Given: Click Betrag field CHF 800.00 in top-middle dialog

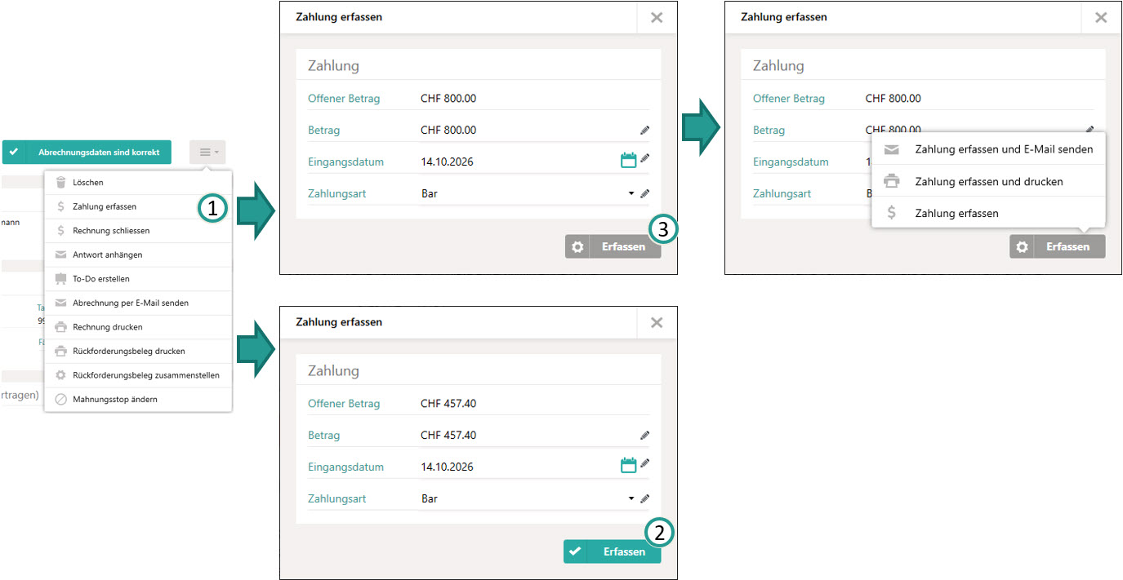Looking at the screenshot, I should (535, 130).
